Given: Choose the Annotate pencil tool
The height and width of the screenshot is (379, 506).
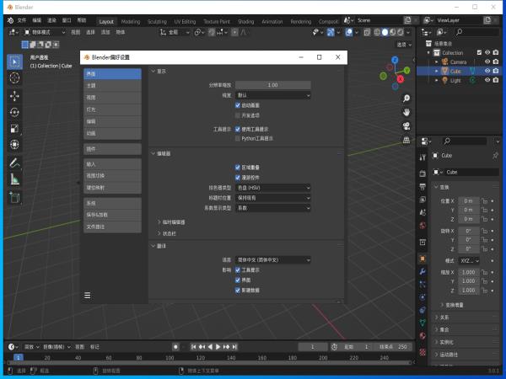Looking at the screenshot, I should click(x=14, y=162).
